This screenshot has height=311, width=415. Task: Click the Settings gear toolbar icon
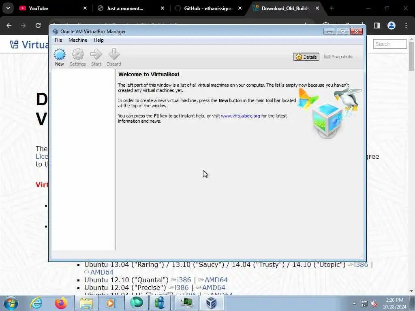[x=78, y=57]
